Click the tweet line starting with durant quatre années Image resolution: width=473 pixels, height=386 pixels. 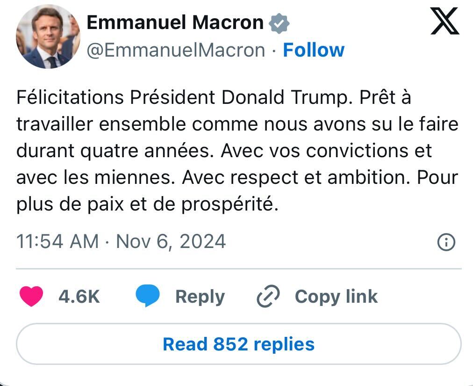(224, 151)
